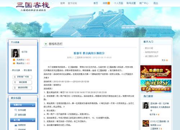Open 查看话题 in sidebar menu
The height and width of the screenshot is (130, 180).
pyautogui.click(x=22, y=115)
